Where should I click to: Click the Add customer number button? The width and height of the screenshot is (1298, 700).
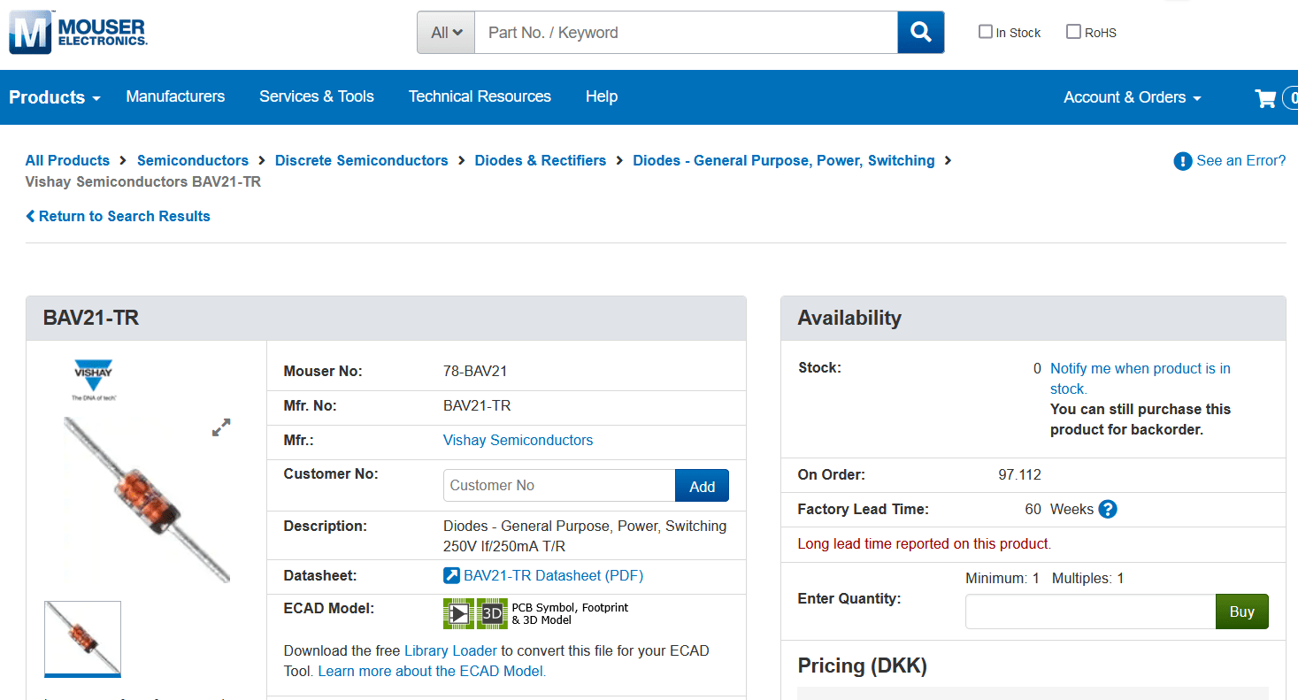click(x=702, y=486)
